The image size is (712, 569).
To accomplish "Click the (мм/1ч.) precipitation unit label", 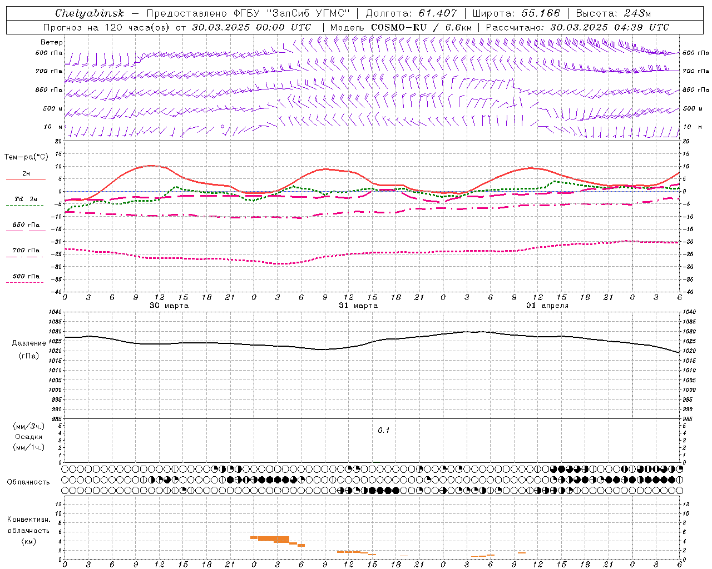I will click(x=29, y=447).
